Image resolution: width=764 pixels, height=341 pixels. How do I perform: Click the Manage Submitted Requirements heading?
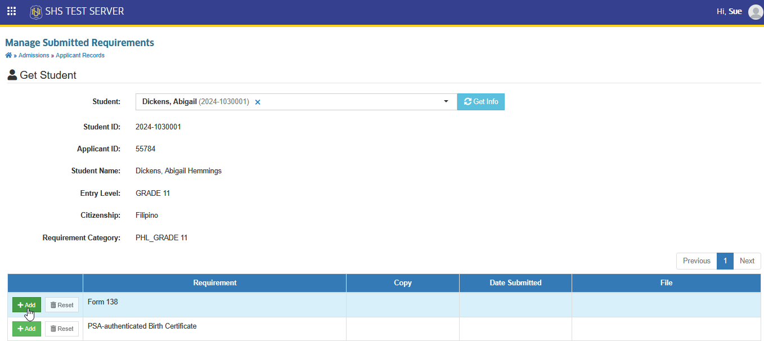click(79, 43)
